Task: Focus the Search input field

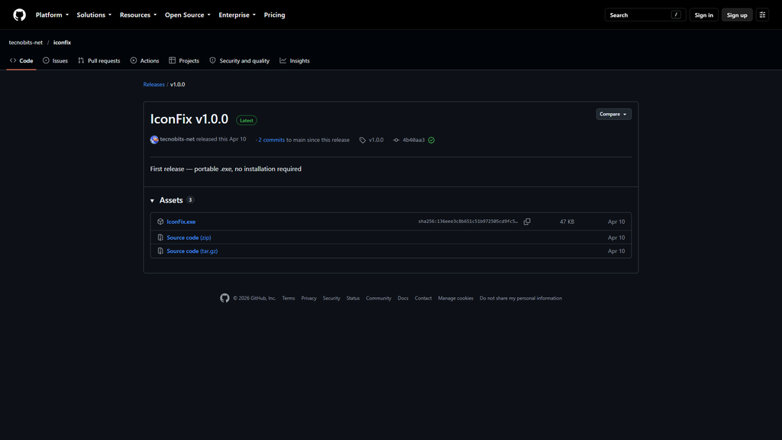Action: coord(645,15)
